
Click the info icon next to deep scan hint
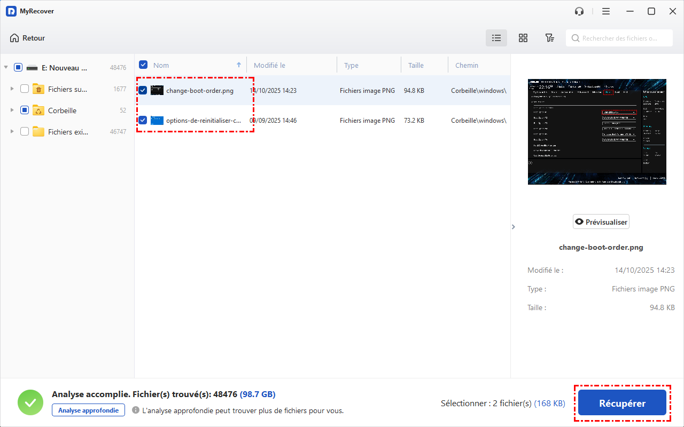[x=136, y=410]
